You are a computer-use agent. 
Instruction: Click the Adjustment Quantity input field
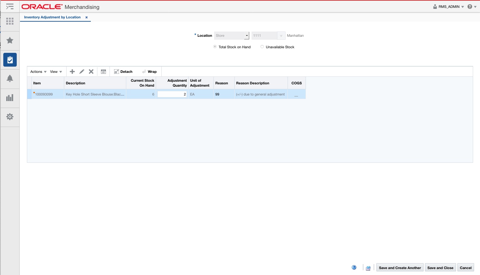172,94
